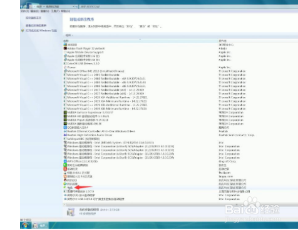Screen dimensions: 298x230
Task: Select the ColorOS USB Drivers 1.2.0 text
Action: point(83,64)
